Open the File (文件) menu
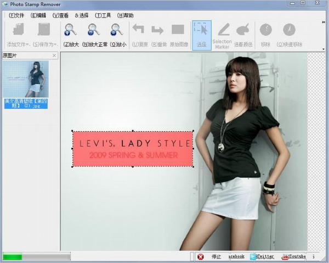 click(16, 15)
